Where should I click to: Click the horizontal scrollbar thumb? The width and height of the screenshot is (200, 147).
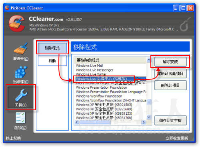coord(95,122)
